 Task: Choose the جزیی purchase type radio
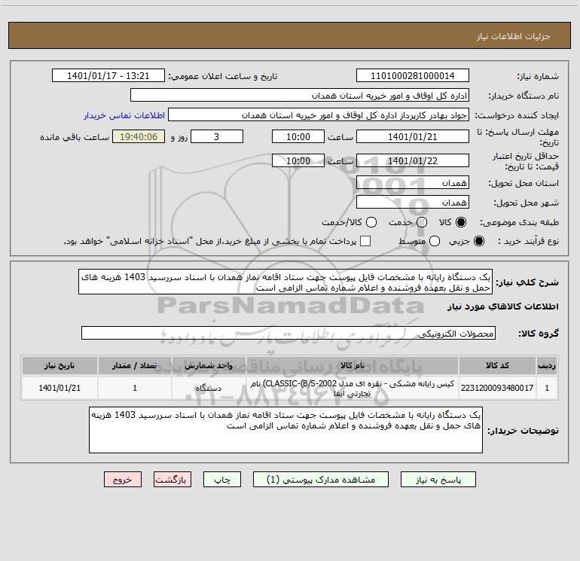[478, 241]
